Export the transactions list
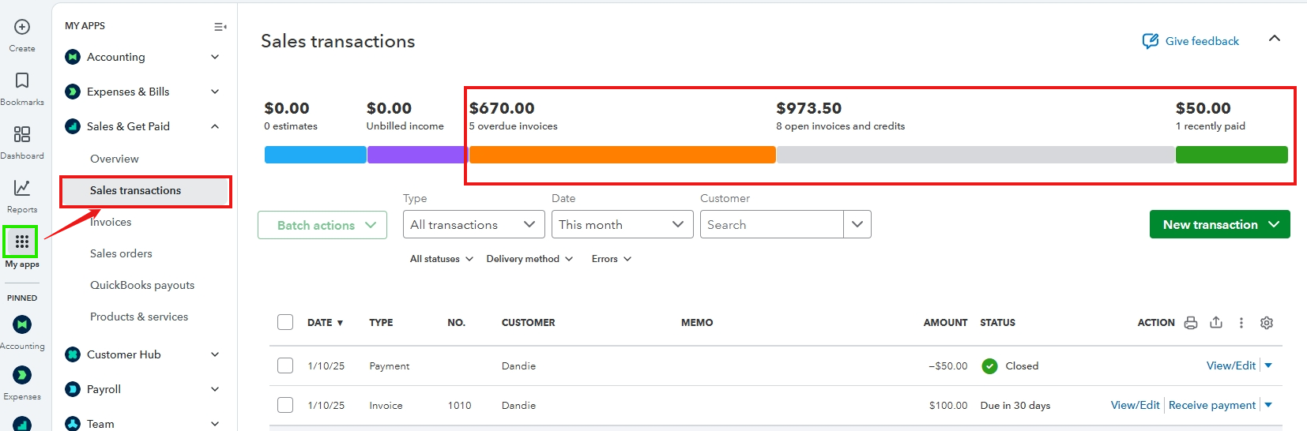The width and height of the screenshot is (1307, 431). pyautogui.click(x=1216, y=323)
